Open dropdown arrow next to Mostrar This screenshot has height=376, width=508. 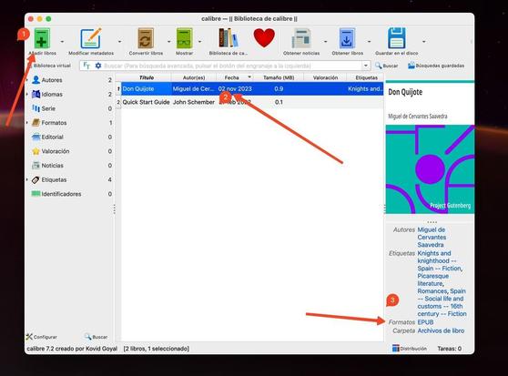click(x=199, y=42)
